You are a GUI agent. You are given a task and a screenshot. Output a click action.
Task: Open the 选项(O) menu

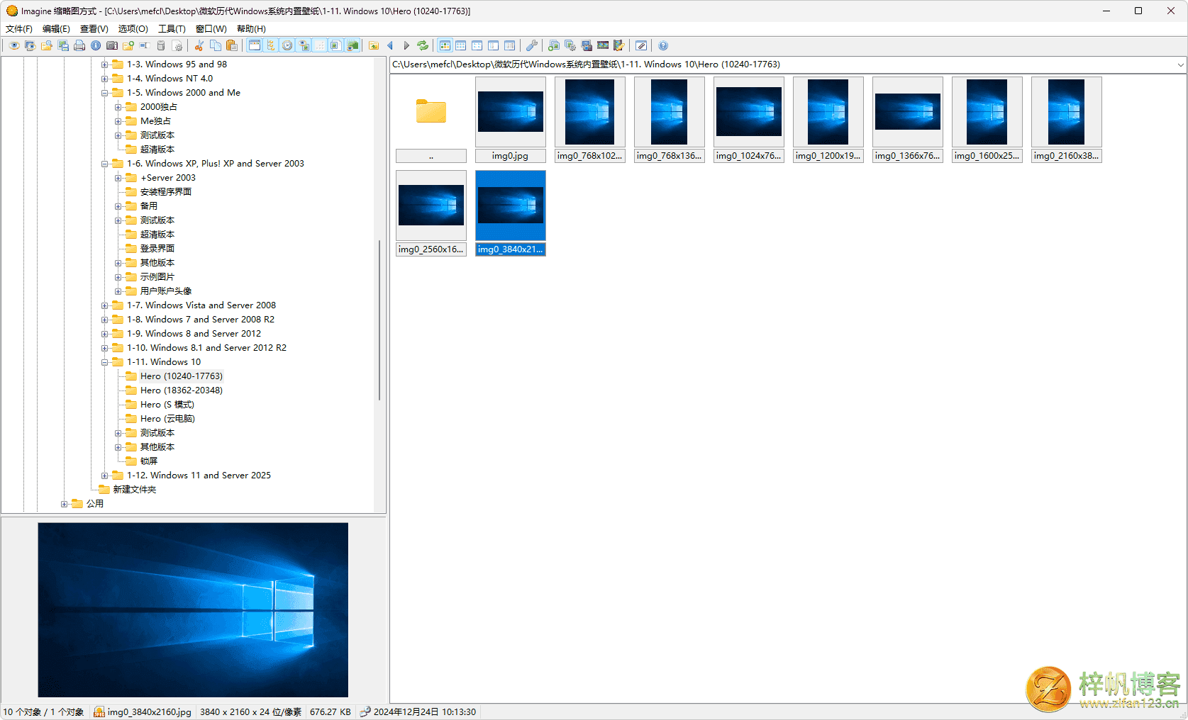click(133, 29)
